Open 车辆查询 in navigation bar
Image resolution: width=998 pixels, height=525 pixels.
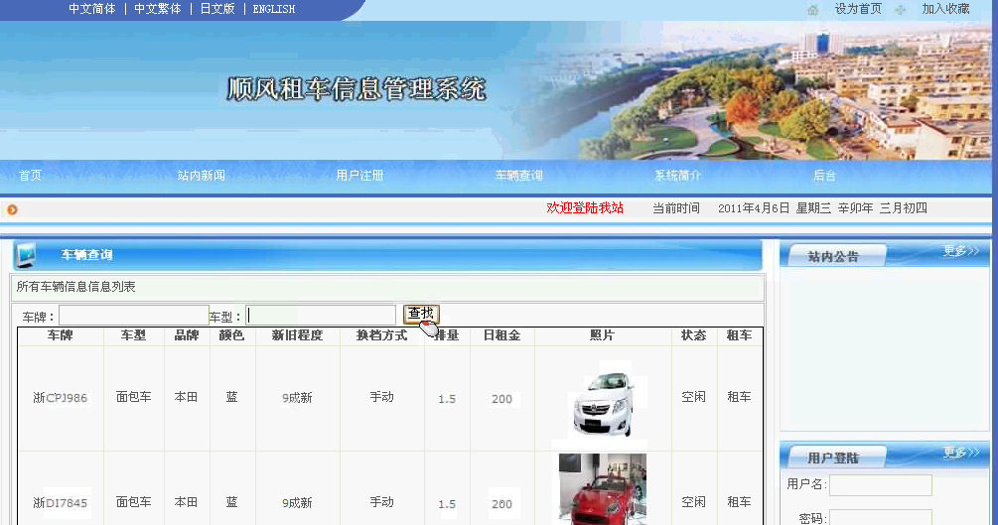coord(519,175)
